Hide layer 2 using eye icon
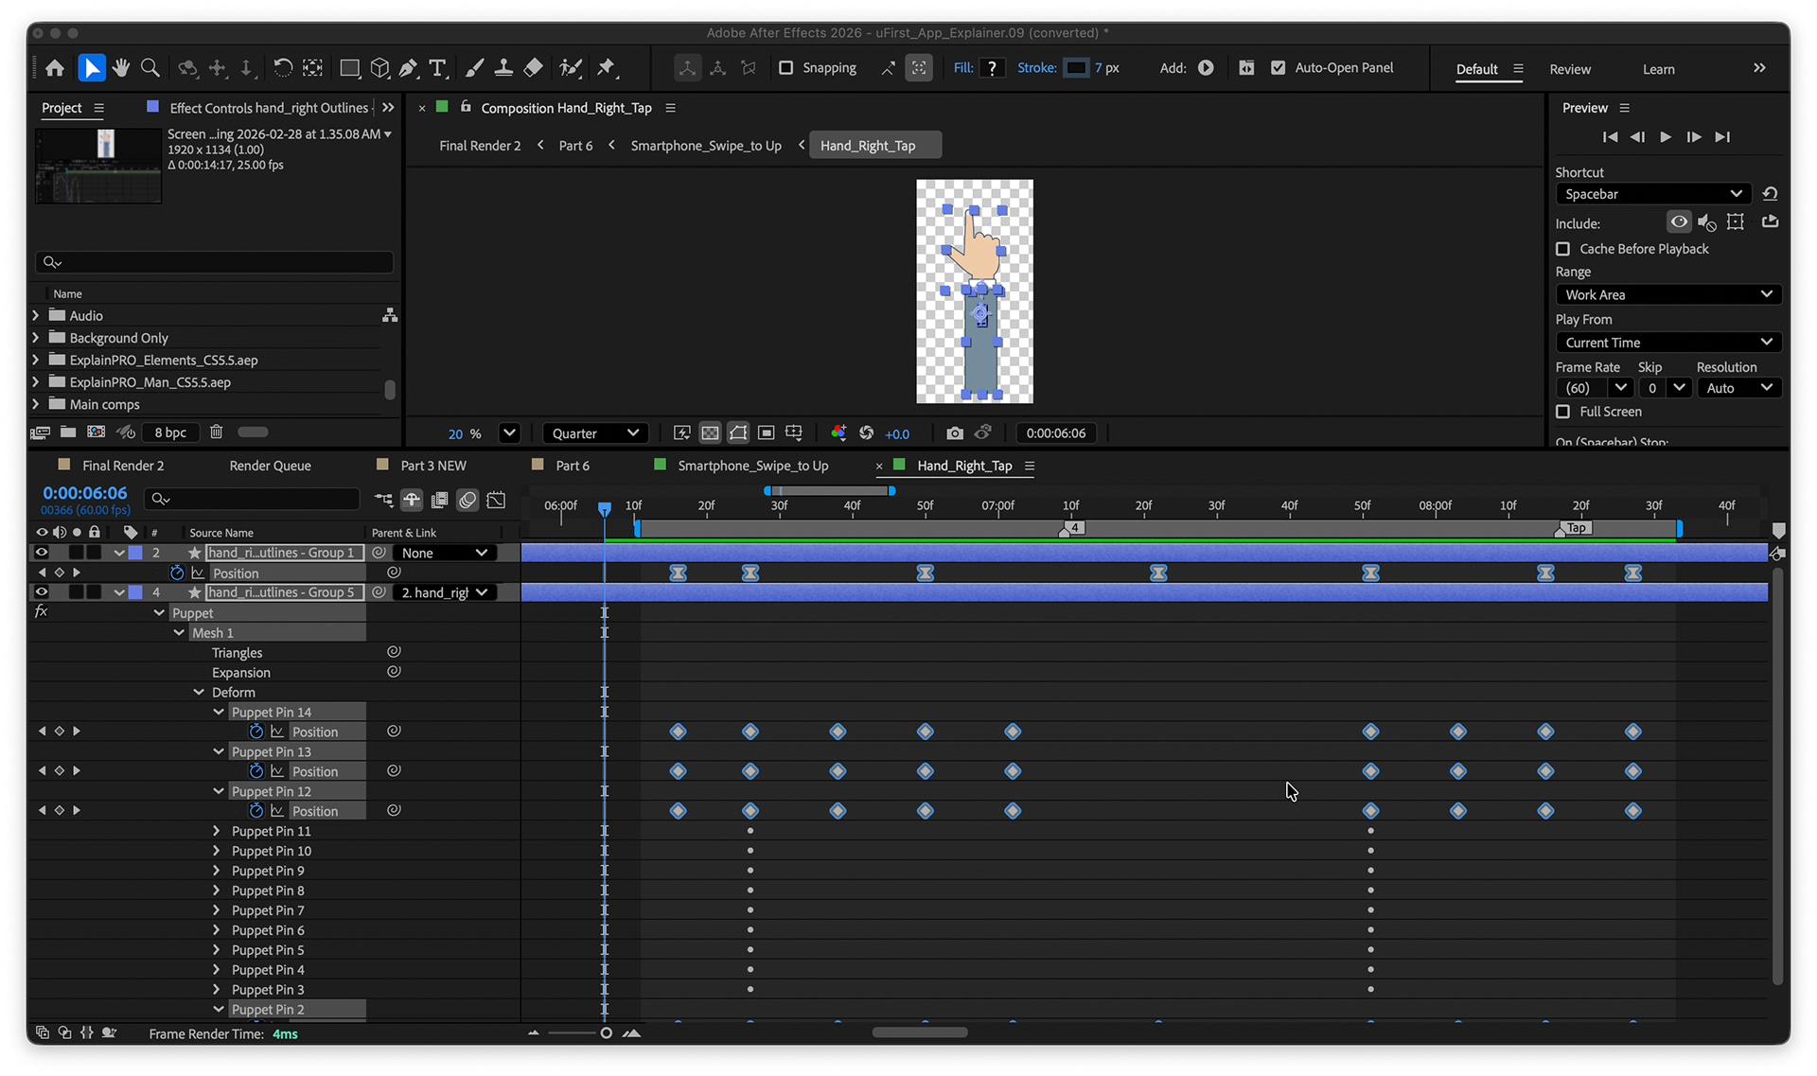This screenshot has height=1076, width=1817. click(x=42, y=553)
